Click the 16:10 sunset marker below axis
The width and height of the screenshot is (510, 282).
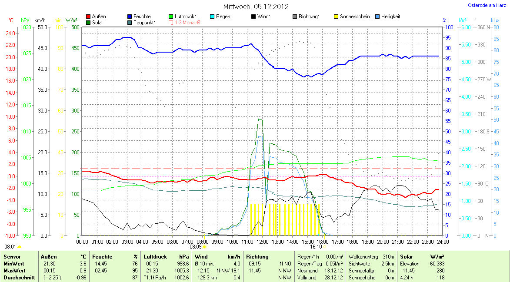[x=316, y=246]
